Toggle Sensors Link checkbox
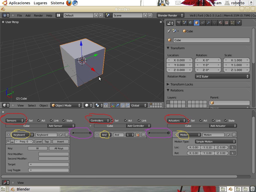This screenshot has width=256, height=192. point(51,120)
